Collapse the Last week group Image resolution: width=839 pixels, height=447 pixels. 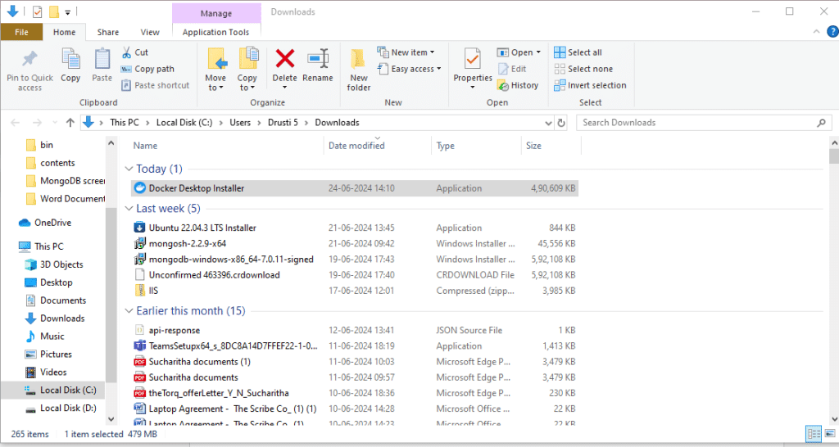click(x=129, y=209)
